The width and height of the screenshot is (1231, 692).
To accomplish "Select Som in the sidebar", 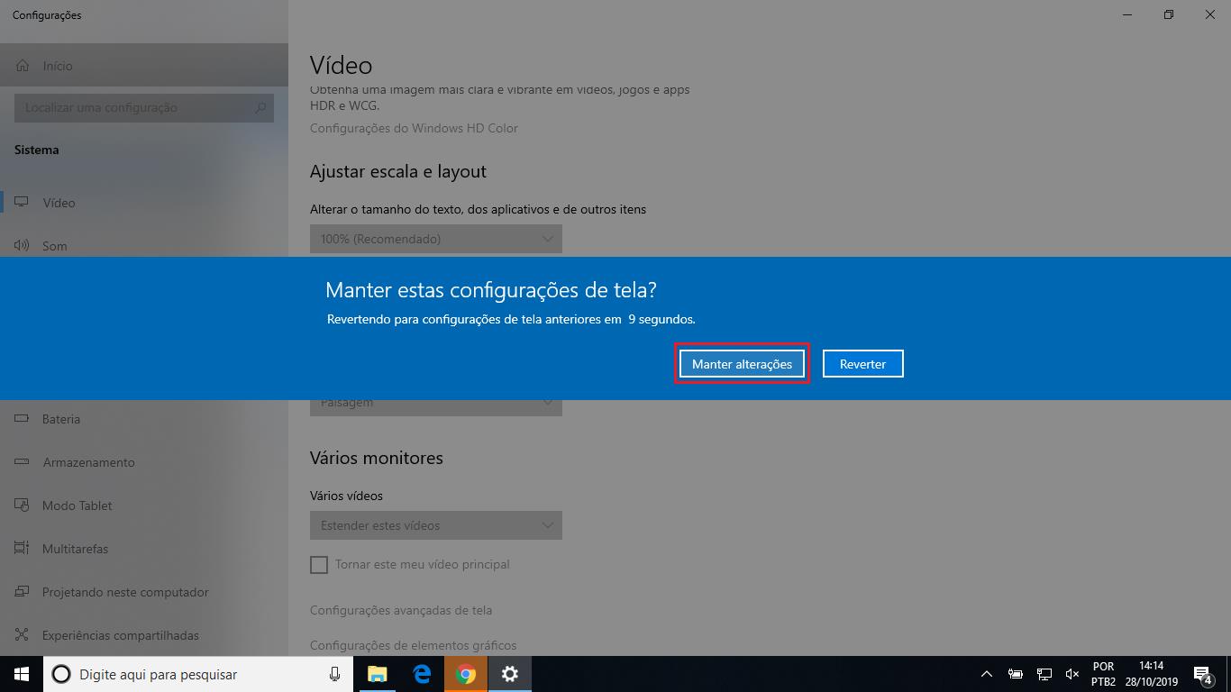I will coord(144,246).
